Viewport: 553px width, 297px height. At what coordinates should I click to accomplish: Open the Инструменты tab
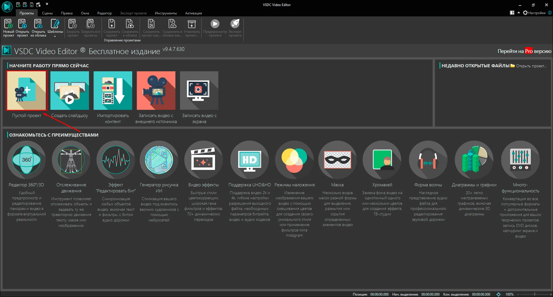[x=166, y=13]
